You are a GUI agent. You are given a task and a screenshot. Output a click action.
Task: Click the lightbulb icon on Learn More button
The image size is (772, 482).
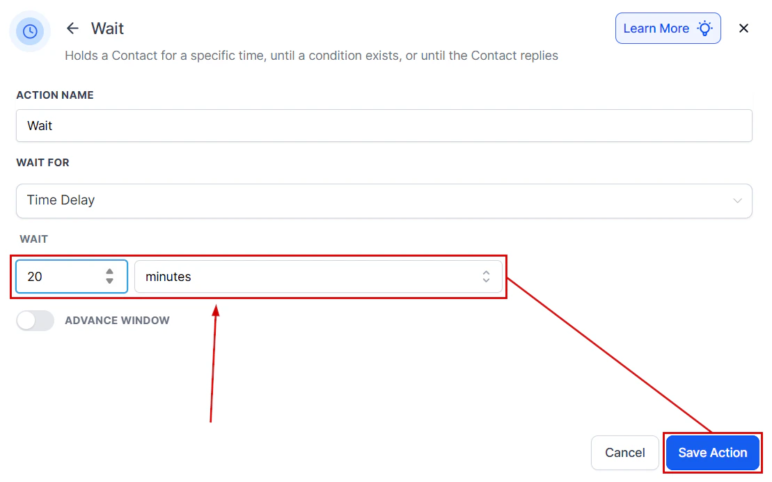pos(704,28)
